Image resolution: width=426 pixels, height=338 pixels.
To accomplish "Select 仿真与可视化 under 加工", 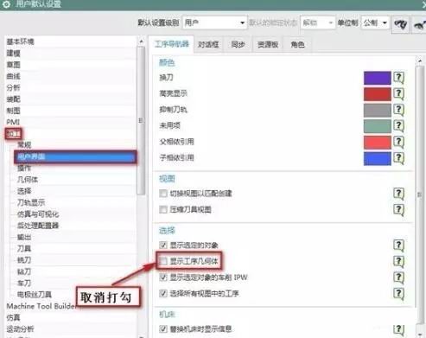I will pos(38,214).
